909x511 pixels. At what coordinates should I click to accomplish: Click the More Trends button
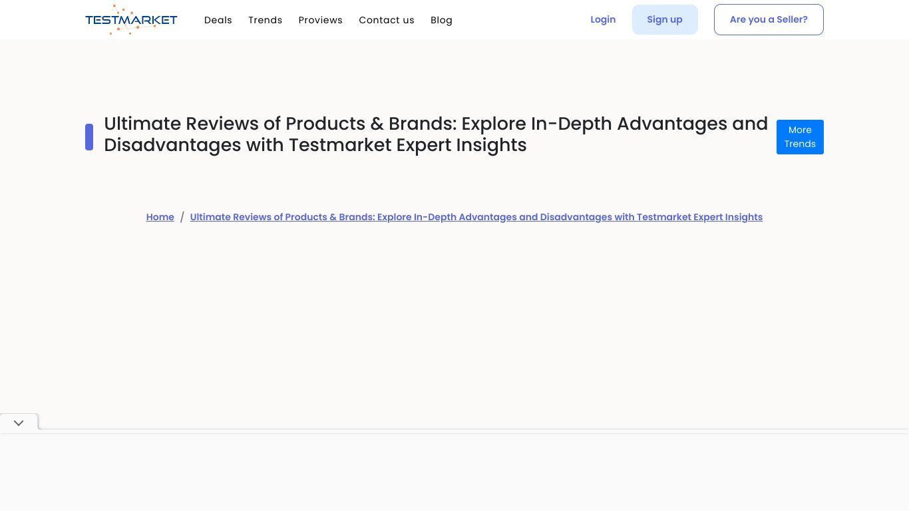[800, 137]
